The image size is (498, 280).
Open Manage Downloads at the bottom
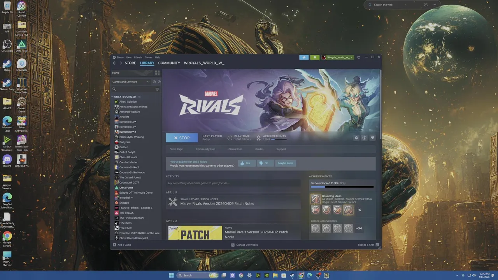[245, 245]
